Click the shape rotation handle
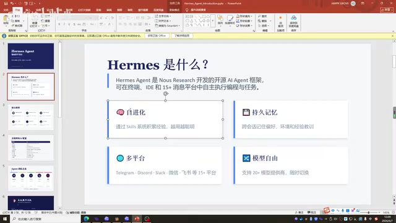This screenshot has width=396, height=223. 165,94
